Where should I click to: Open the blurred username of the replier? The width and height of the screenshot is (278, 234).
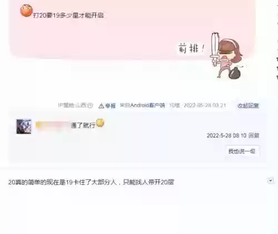click(x=52, y=125)
